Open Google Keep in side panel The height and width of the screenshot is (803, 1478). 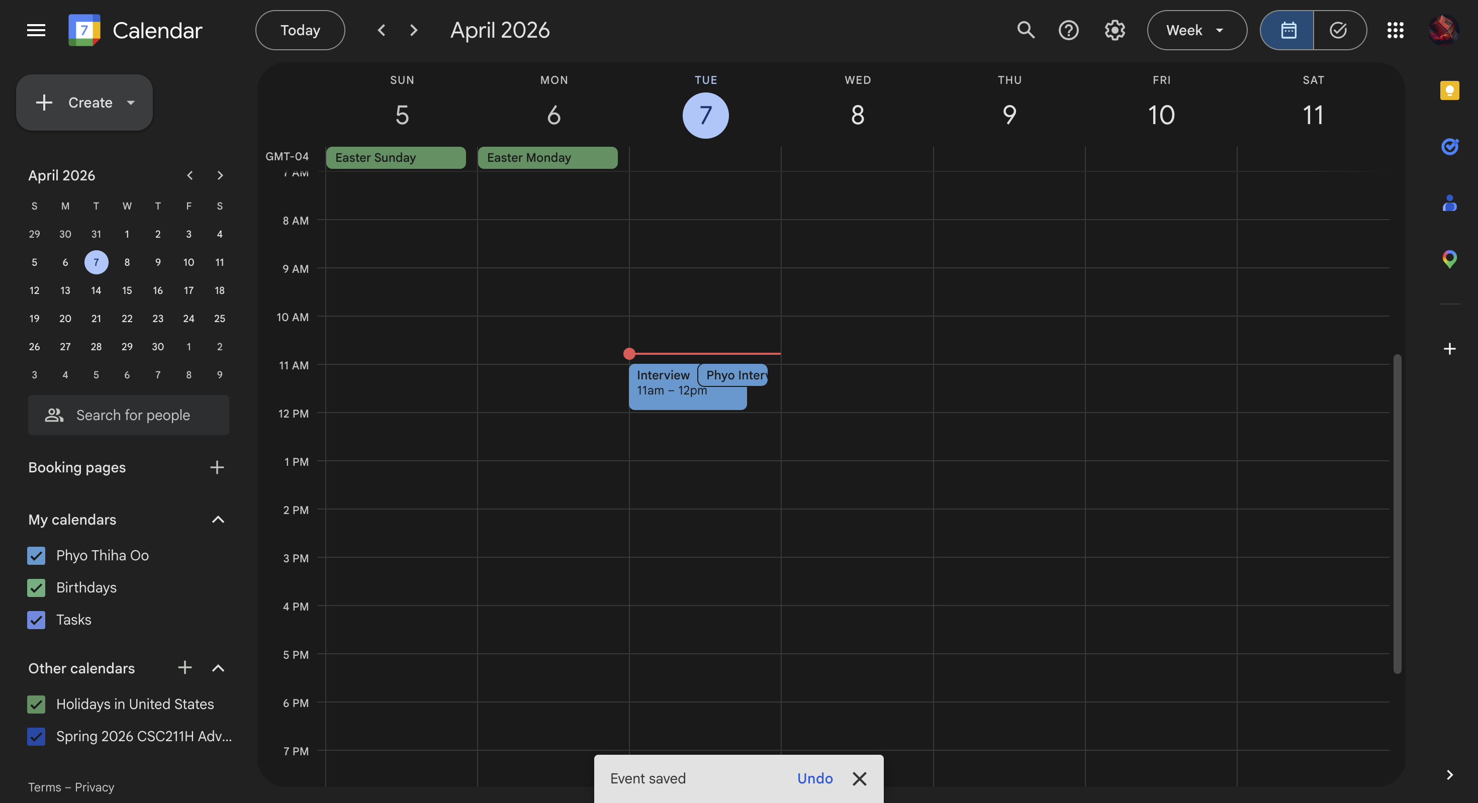[1449, 90]
